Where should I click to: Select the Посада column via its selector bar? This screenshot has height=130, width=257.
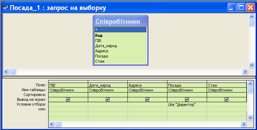pyautogui.click(x=187, y=82)
